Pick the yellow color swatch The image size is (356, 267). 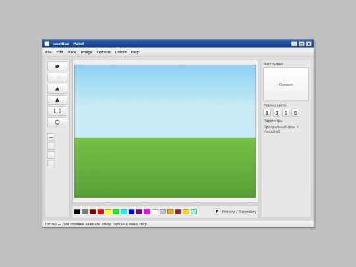(x=108, y=212)
